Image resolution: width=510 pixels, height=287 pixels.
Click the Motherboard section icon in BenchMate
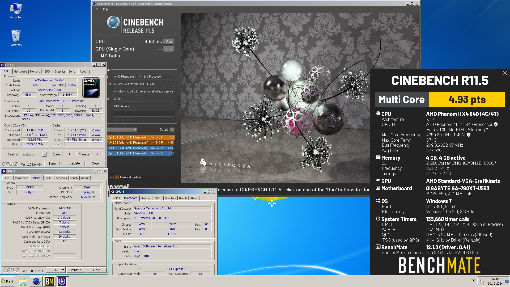(x=378, y=188)
